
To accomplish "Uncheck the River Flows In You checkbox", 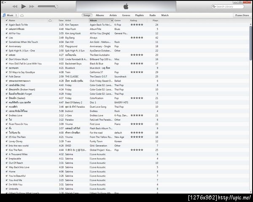I will (6, 124).
